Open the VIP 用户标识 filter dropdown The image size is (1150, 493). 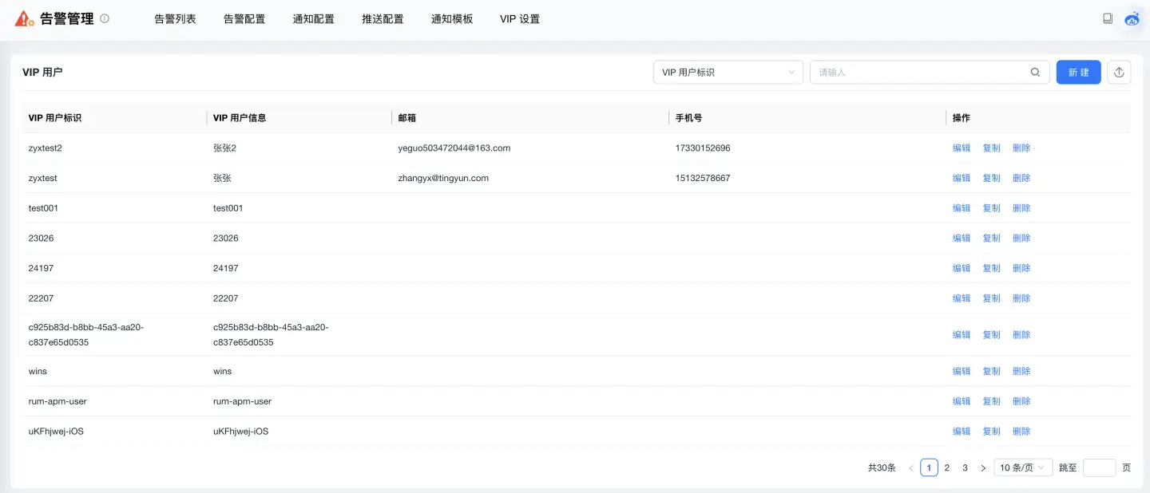728,72
